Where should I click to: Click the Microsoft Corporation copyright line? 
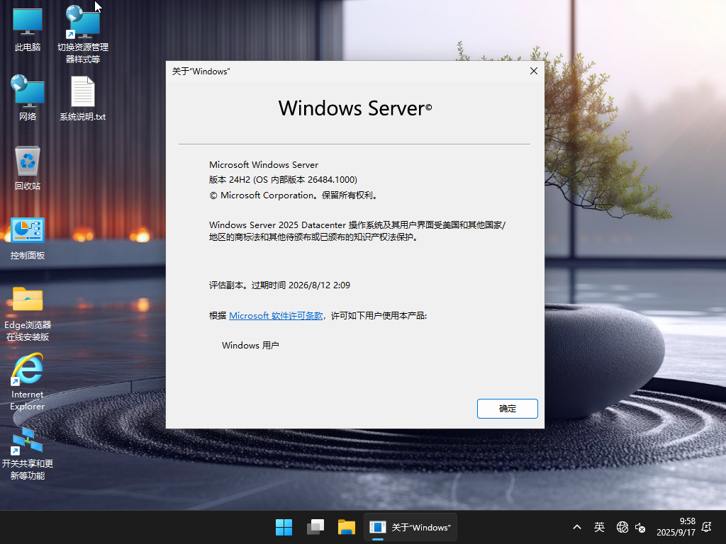[294, 195]
